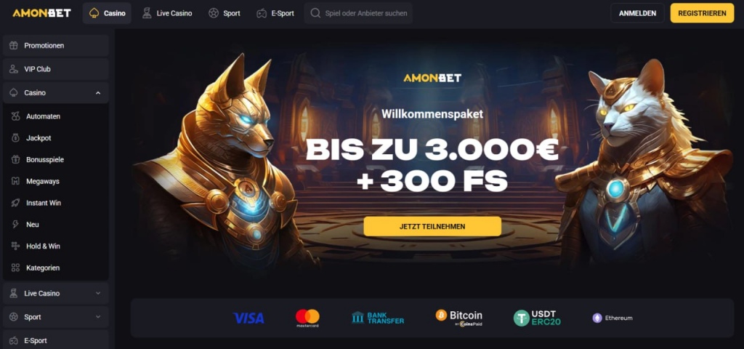Click the Registrieren button

tap(702, 13)
